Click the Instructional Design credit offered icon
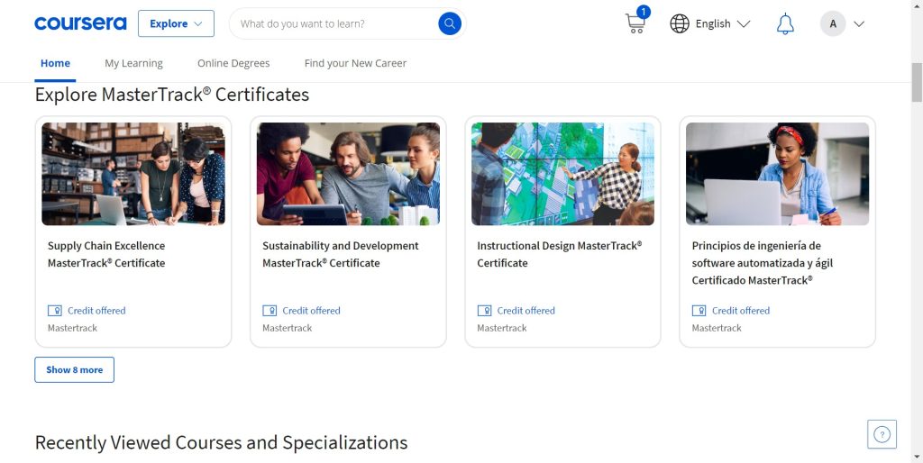 click(484, 311)
